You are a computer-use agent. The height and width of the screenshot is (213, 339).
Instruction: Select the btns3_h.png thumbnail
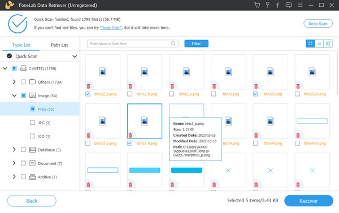pyautogui.click(x=145, y=121)
